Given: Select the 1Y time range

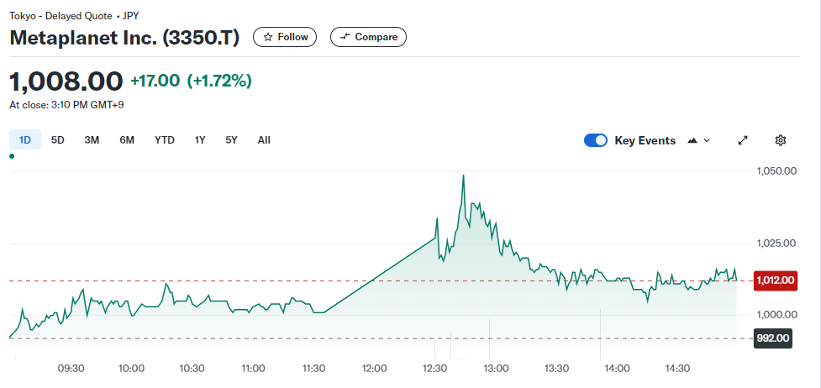Looking at the screenshot, I should [x=200, y=140].
